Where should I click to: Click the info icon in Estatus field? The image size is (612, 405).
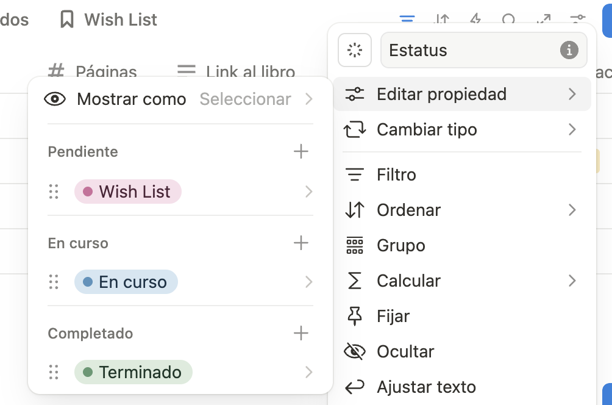pos(569,50)
